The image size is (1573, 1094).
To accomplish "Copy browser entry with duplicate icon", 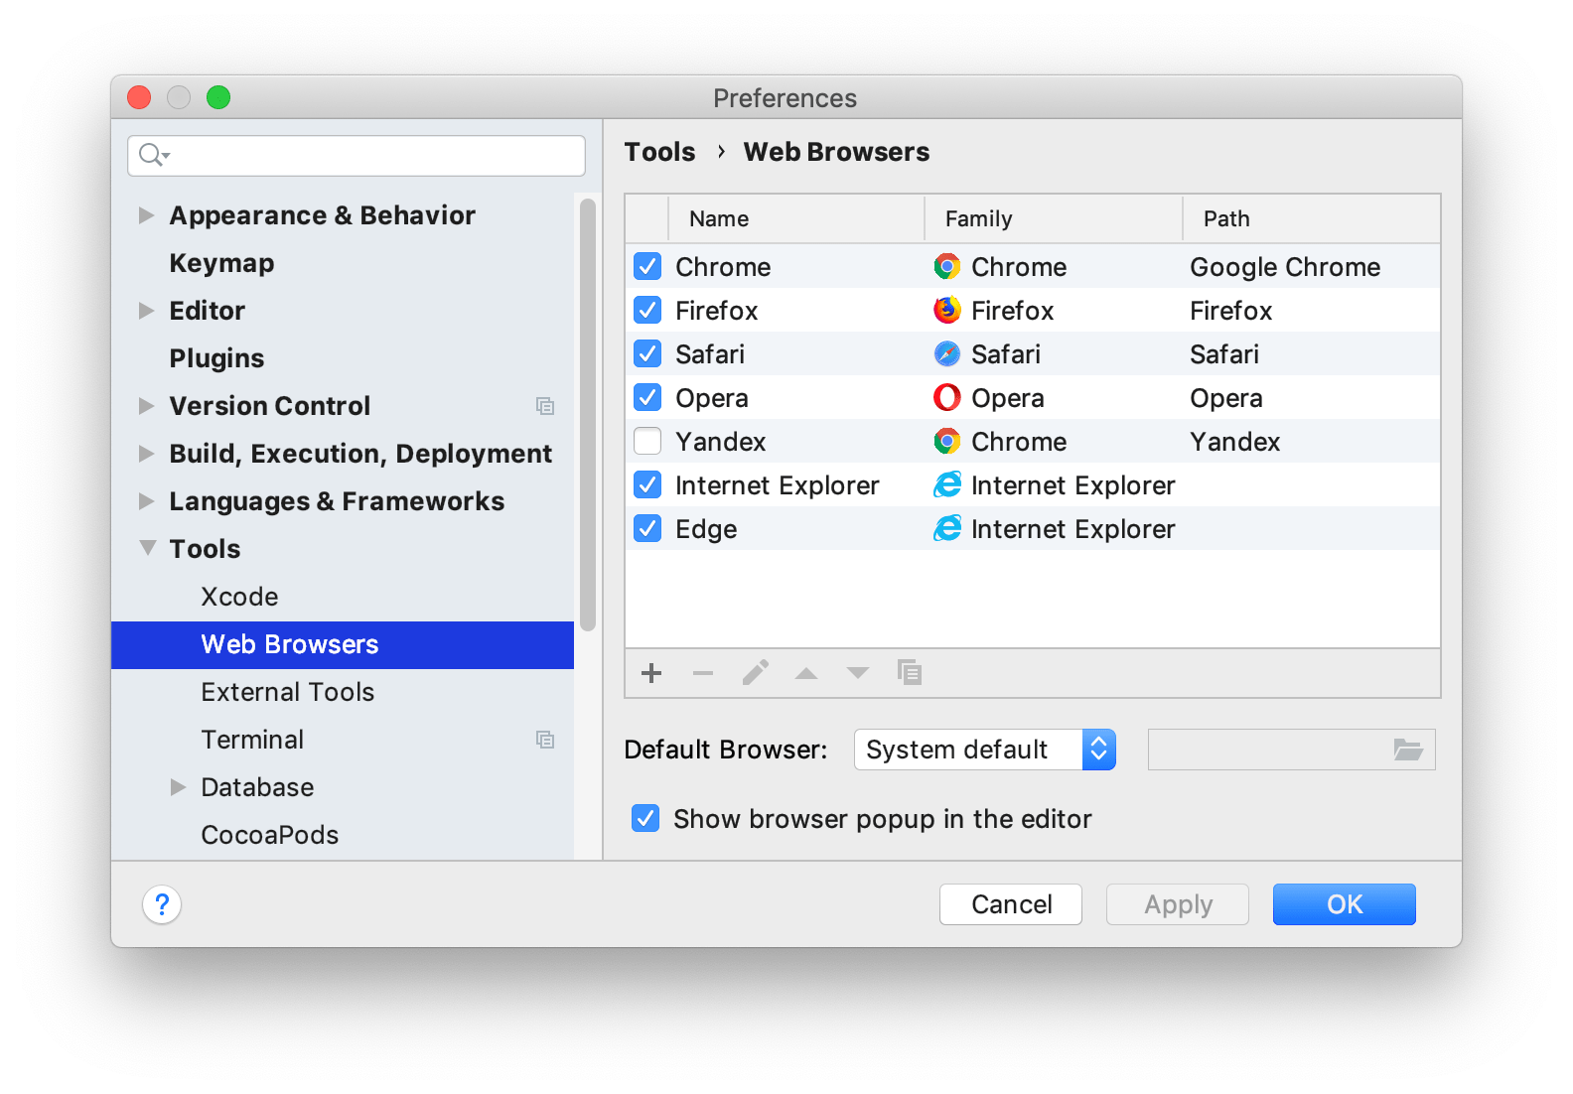I will 910,672.
